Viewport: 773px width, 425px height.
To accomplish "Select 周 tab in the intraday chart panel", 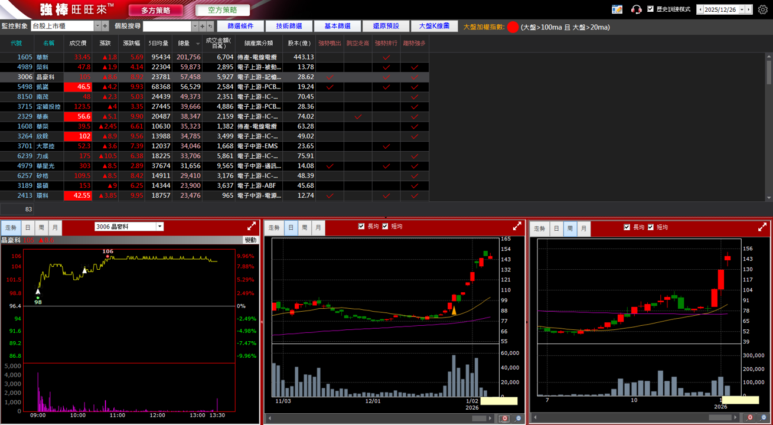I will pos(41,227).
